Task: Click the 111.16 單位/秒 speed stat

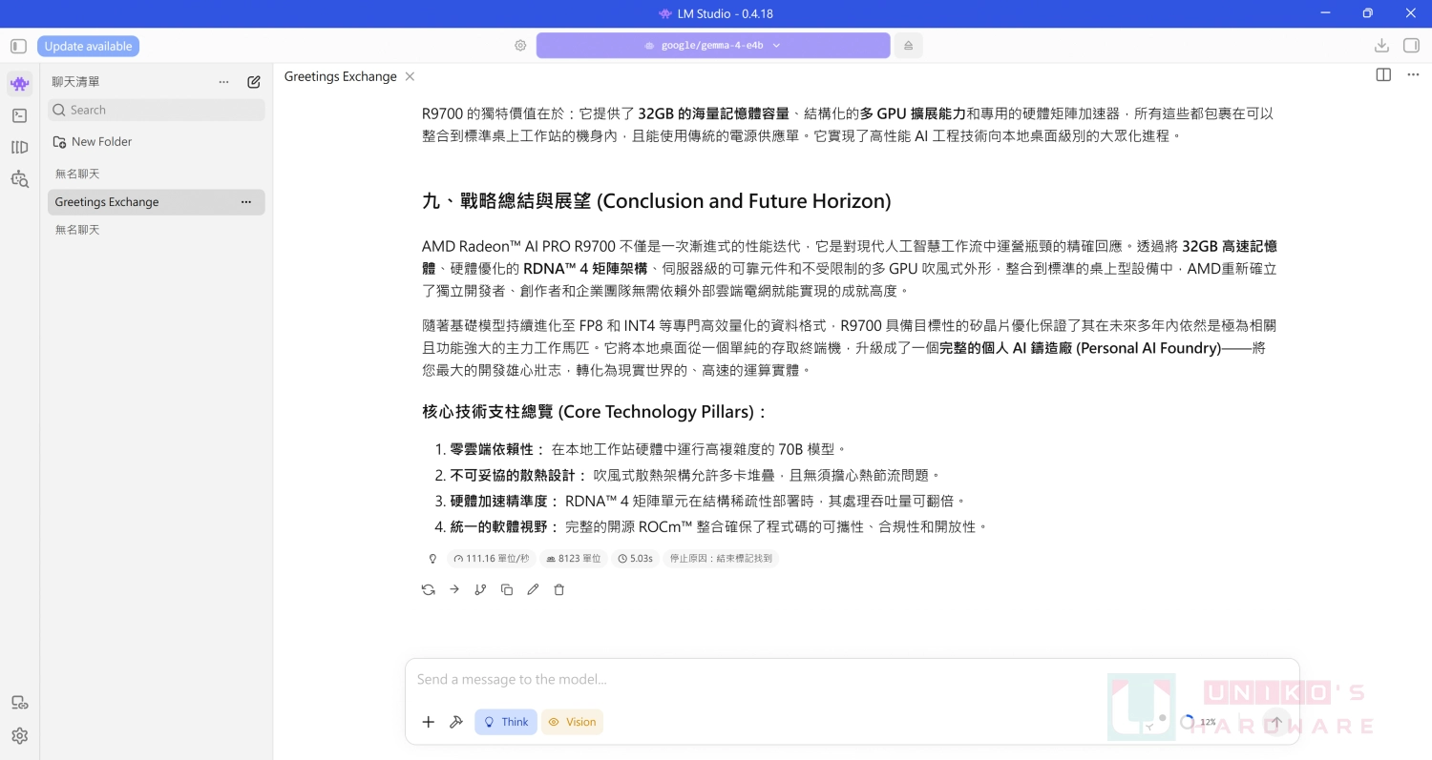Action: point(492,559)
